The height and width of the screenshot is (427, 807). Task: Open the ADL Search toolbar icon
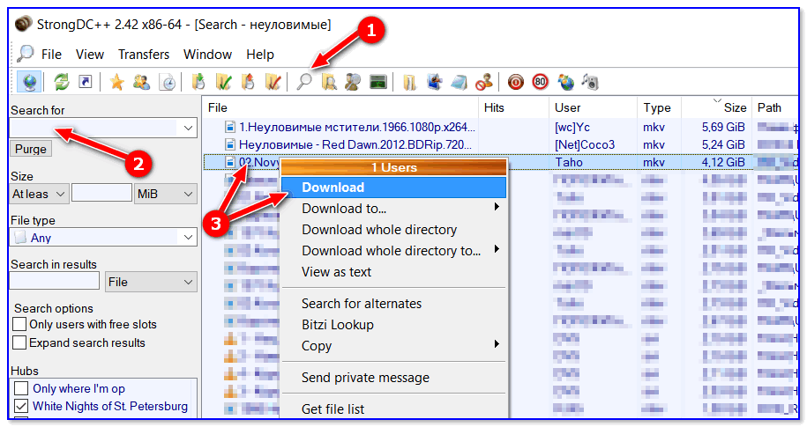coord(329,82)
